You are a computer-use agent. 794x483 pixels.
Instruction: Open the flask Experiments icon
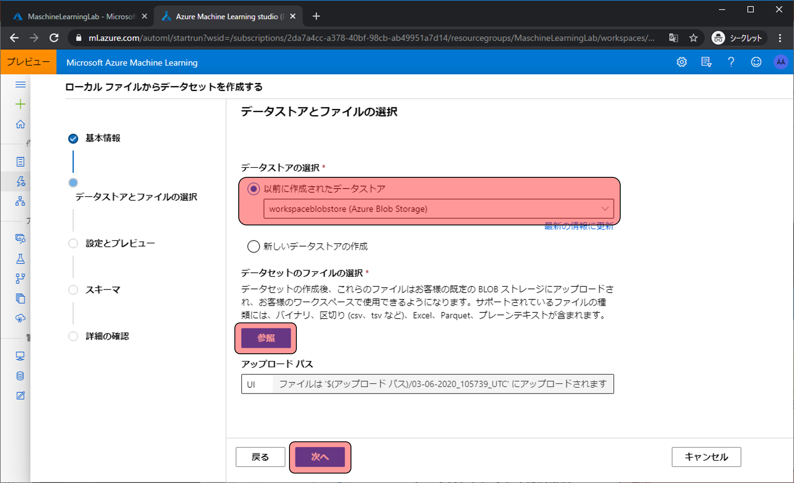(20, 259)
